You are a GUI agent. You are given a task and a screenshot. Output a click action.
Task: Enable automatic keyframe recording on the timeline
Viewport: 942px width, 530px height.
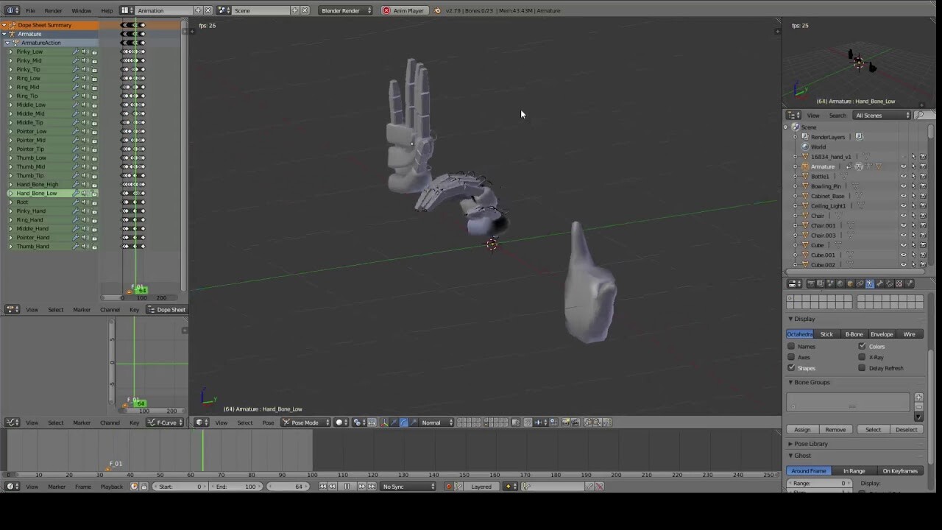pos(447,486)
